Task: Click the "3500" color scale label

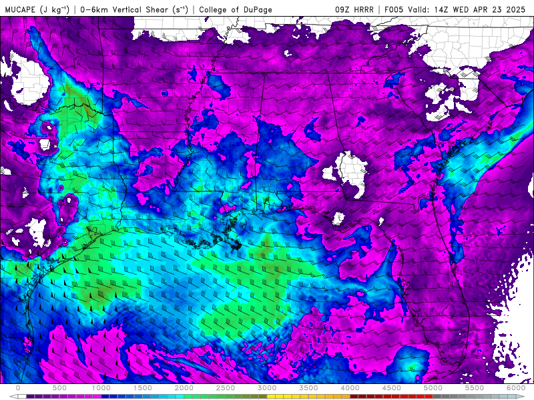Action: [x=308, y=388]
